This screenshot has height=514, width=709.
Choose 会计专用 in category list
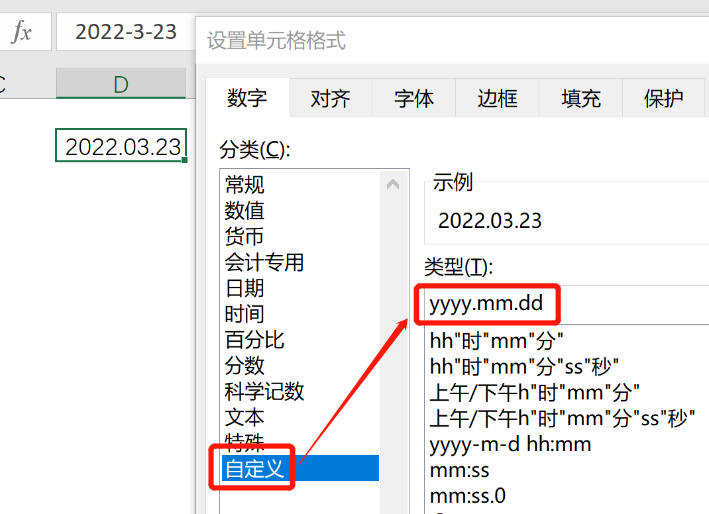click(x=300, y=262)
